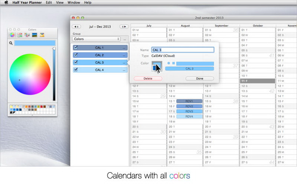Open the ellipsis options beside Group dropdown
The height and width of the screenshot is (185, 297).
(125, 39)
